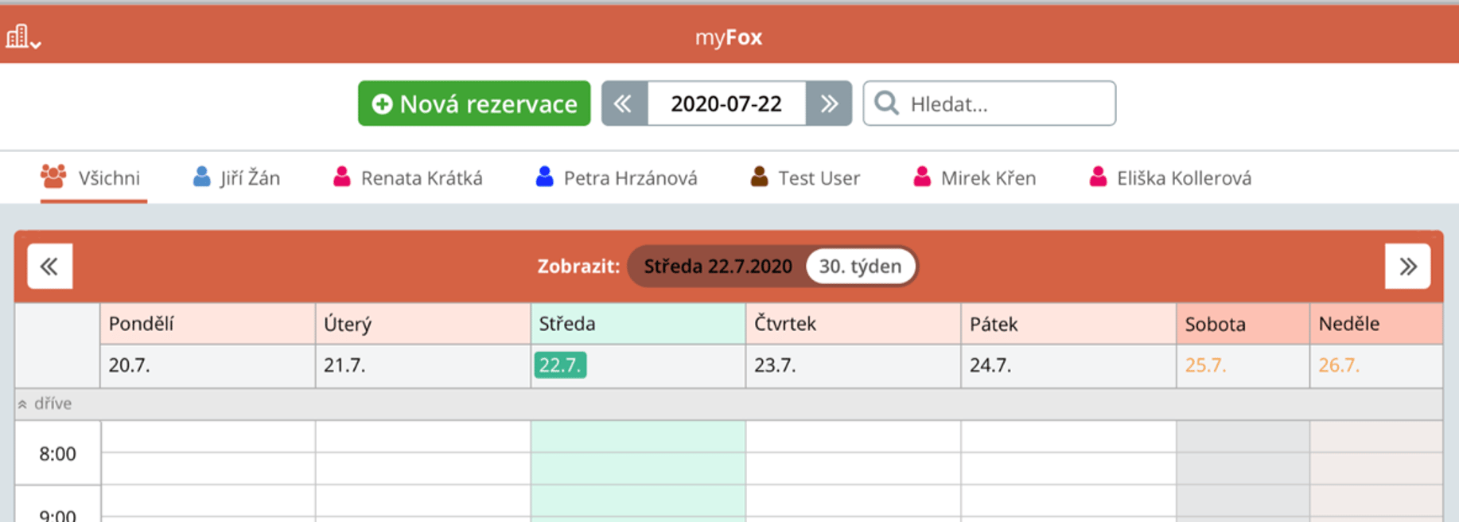The height and width of the screenshot is (522, 1459).
Task: Go to previous date with left double-arrow by date field
Action: [624, 103]
